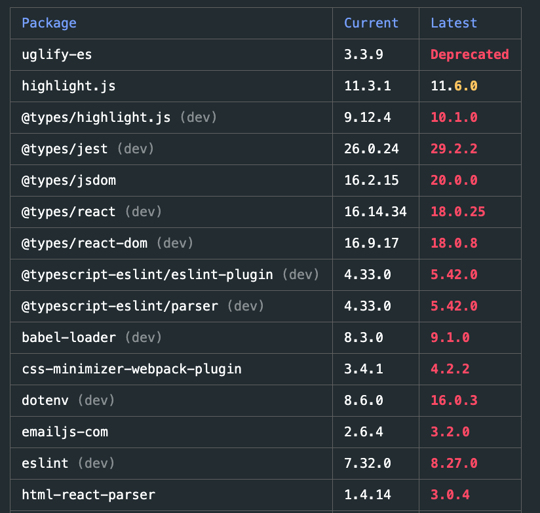The height and width of the screenshot is (513, 540).
Task: Select latest version 9.1.0
Action: [x=450, y=337]
